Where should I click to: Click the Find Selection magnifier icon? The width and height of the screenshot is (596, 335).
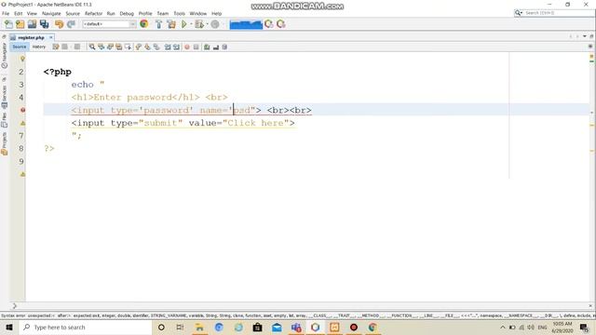click(x=92, y=47)
